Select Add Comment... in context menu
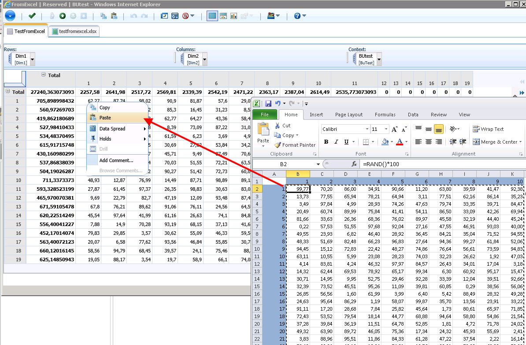The width and height of the screenshot is (526, 345). click(x=118, y=160)
